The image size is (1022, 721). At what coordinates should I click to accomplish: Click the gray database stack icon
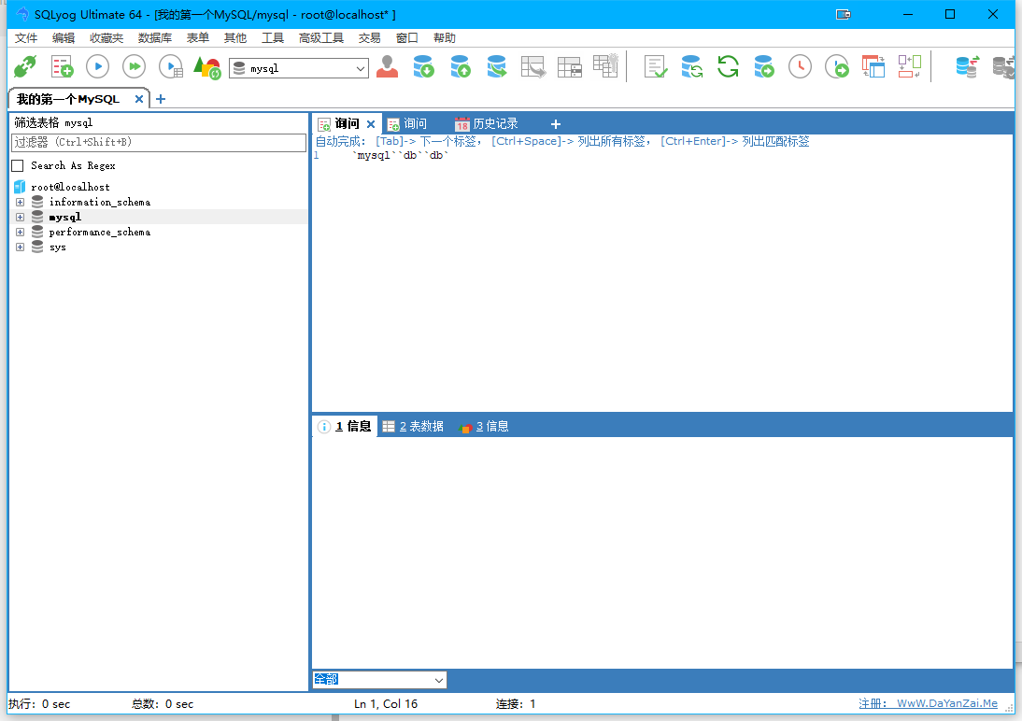pos(1003,66)
